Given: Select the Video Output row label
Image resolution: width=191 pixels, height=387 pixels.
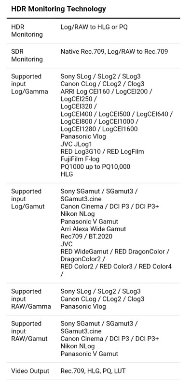Looking at the screenshot, I should coord(30,371).
